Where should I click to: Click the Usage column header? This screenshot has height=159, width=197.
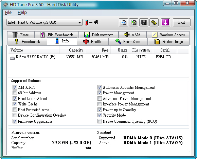click(120, 50)
